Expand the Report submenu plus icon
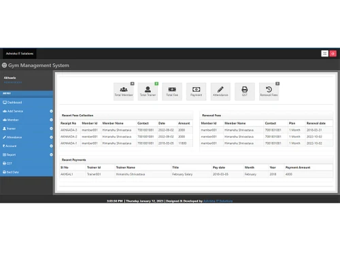The width and height of the screenshot is (340, 255). (51, 154)
